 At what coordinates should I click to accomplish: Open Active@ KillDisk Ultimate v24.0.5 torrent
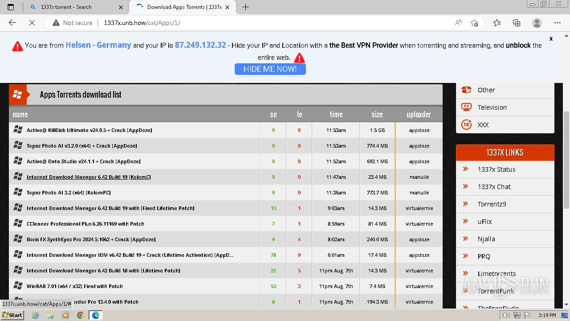(90, 130)
